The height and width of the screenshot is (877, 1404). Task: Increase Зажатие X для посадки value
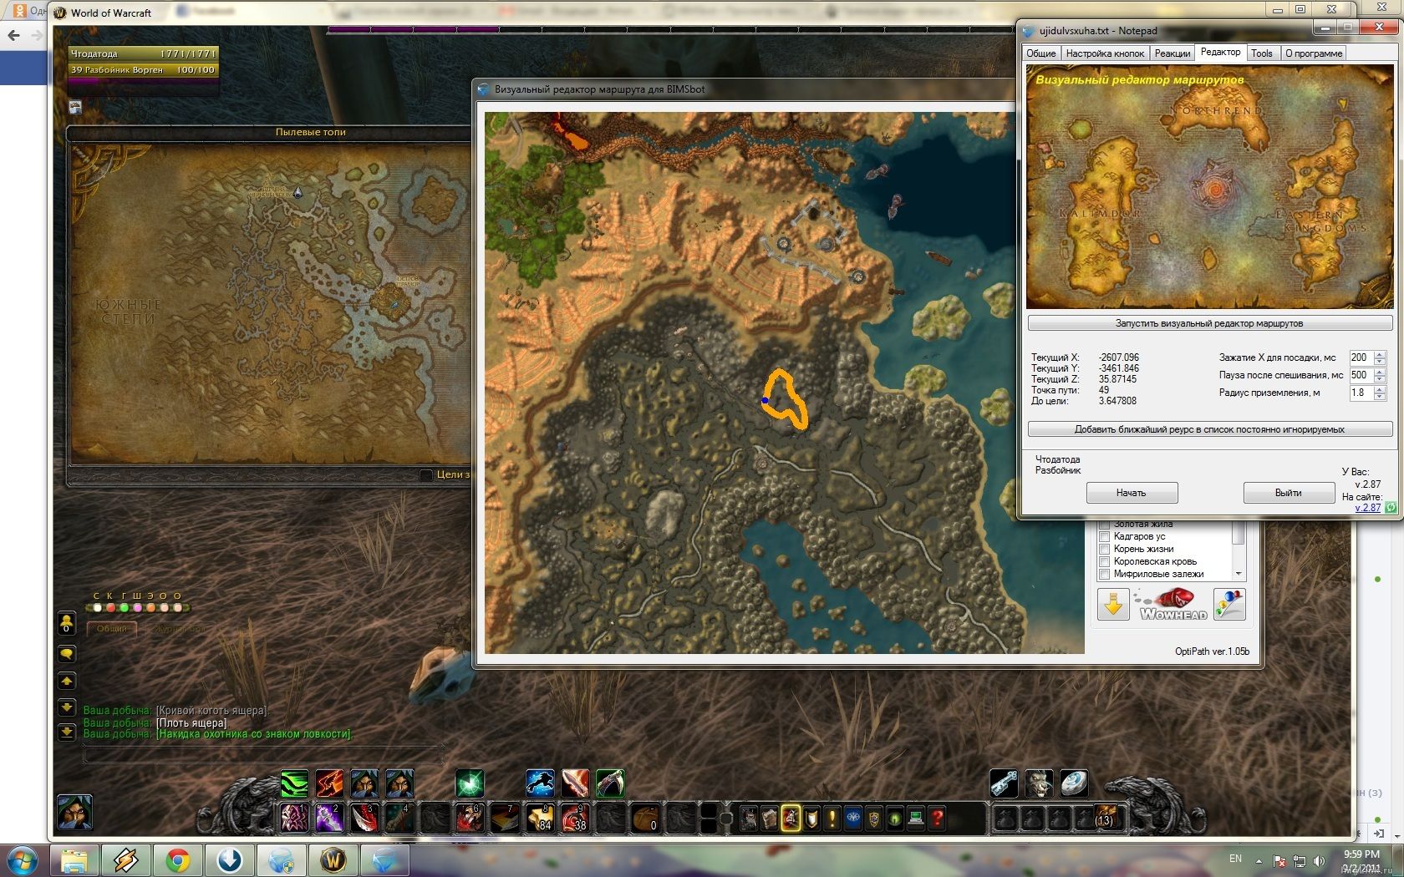click(1380, 354)
